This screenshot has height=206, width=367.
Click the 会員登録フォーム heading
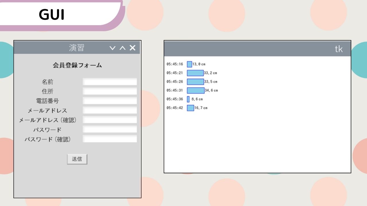pyautogui.click(x=77, y=65)
